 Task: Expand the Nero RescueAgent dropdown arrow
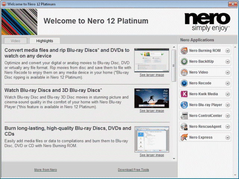point(227,126)
